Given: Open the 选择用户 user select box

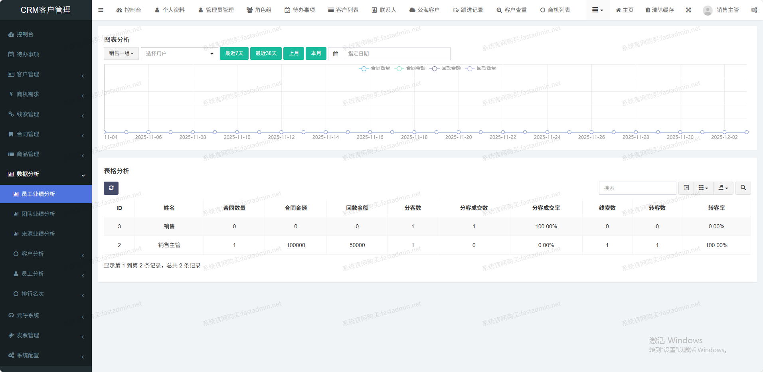Looking at the screenshot, I should [179, 53].
